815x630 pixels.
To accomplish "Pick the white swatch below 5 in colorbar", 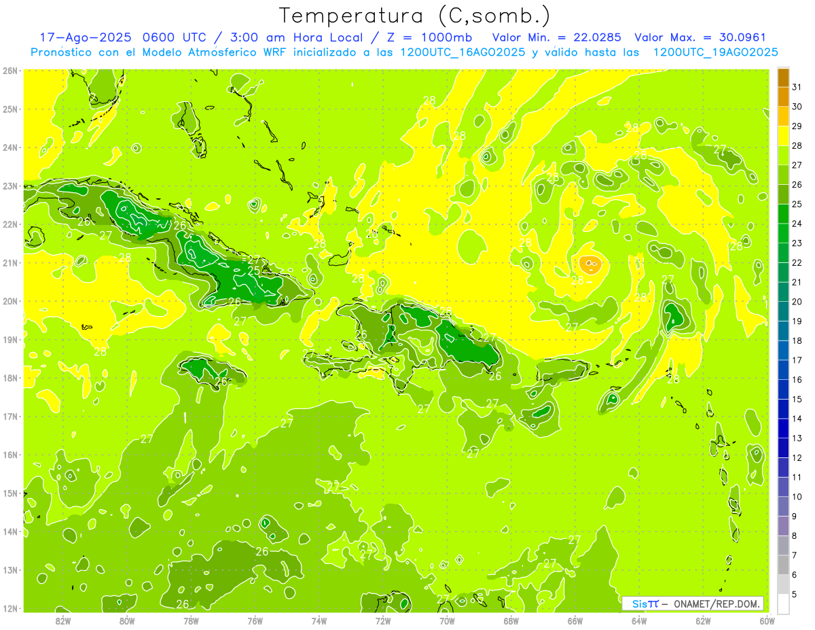I will coord(783,603).
